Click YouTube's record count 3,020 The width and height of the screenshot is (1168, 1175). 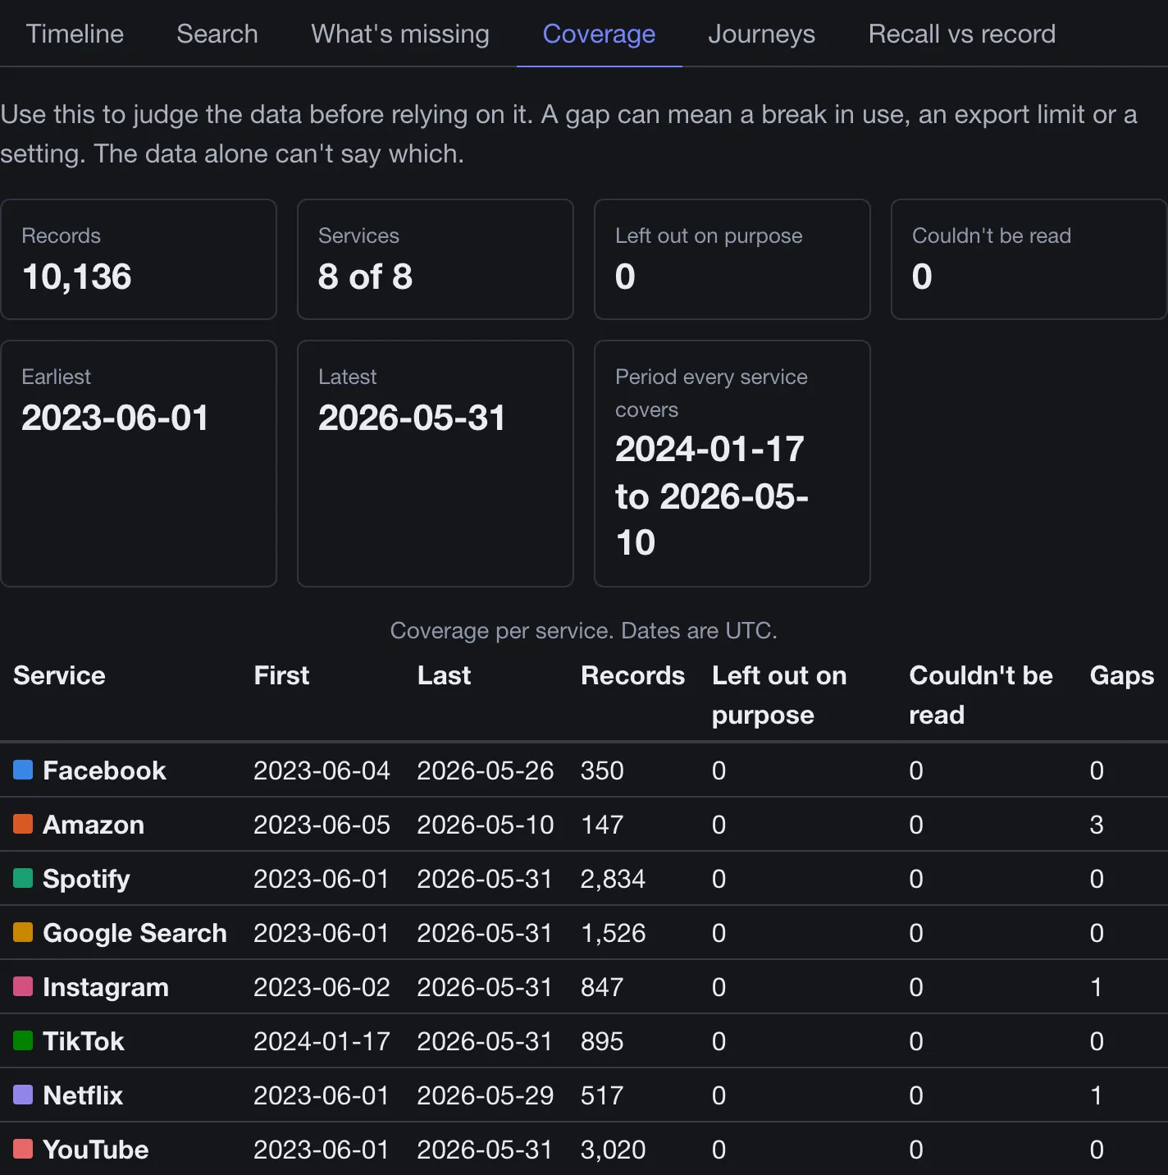613,1150
